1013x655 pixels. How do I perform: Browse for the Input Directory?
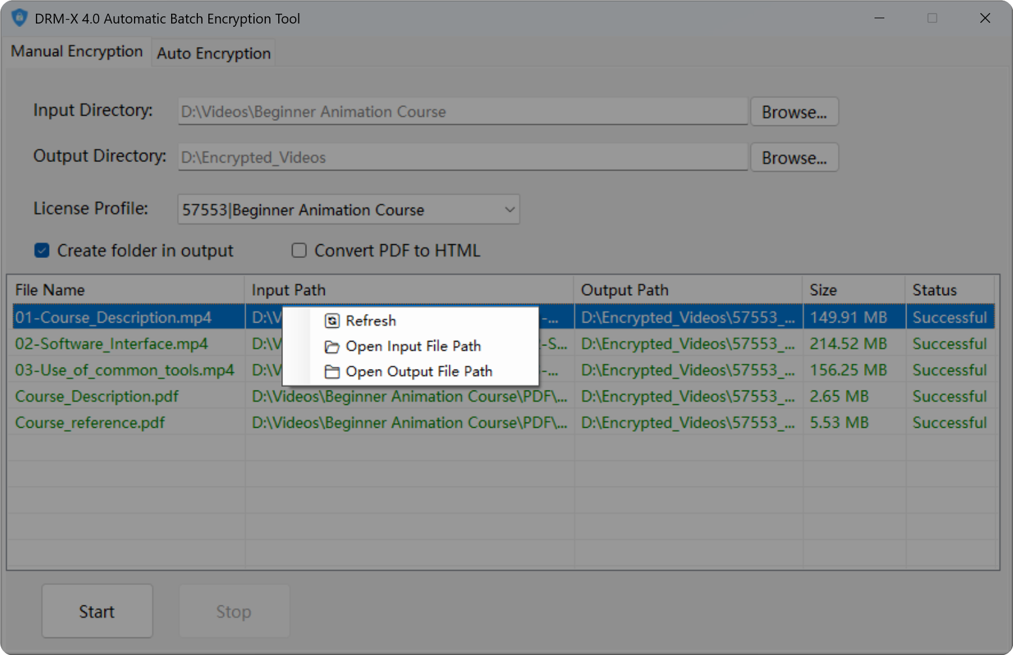(794, 111)
